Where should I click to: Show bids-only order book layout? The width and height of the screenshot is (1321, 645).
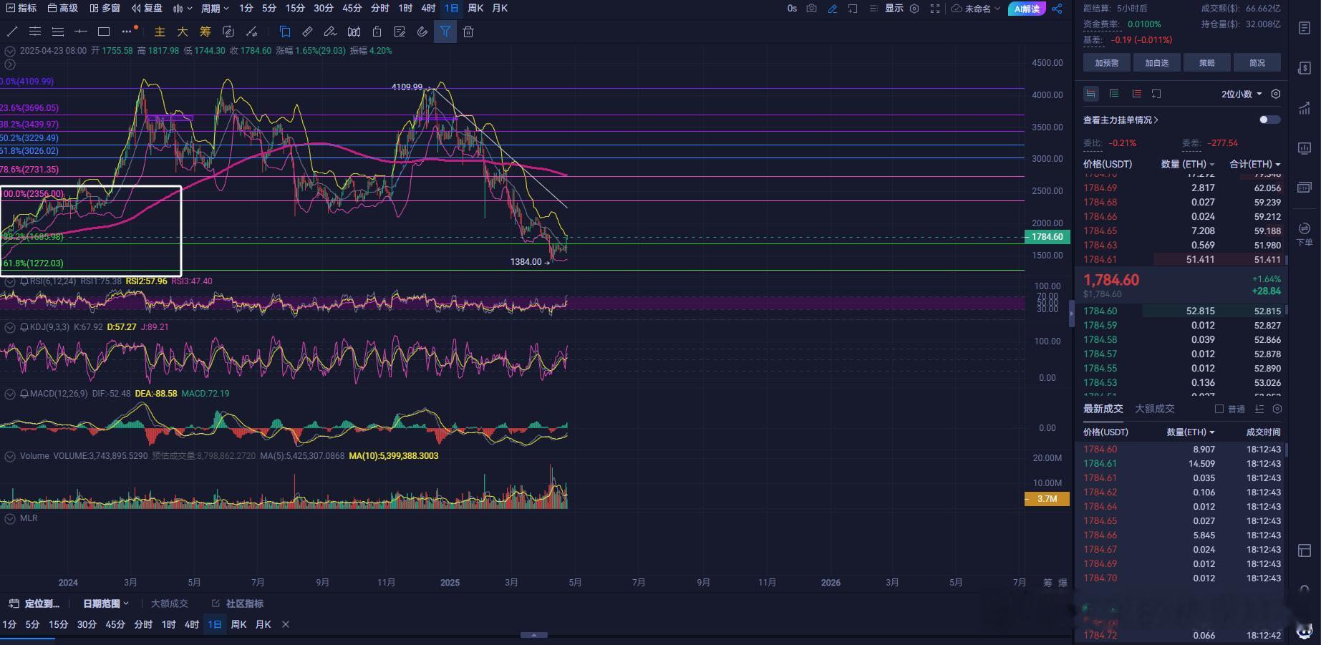pyautogui.click(x=1114, y=94)
